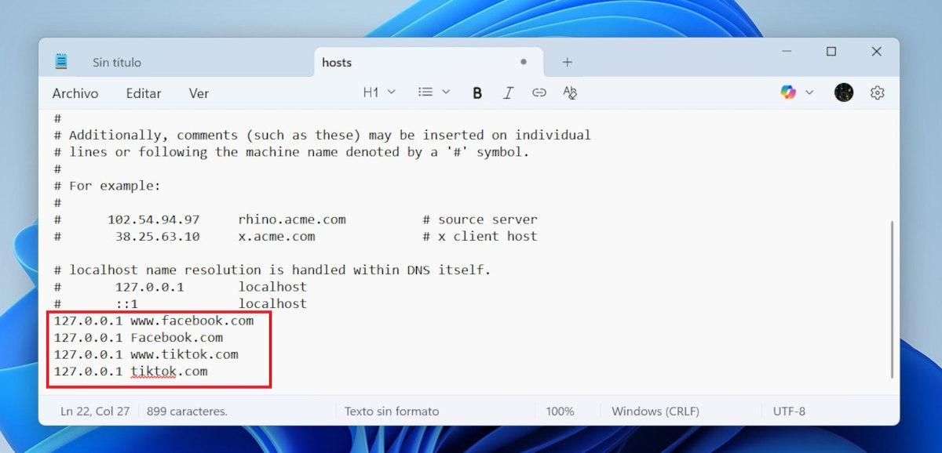942x453 pixels.
Task: Open the Archivo menu
Action: 75,93
